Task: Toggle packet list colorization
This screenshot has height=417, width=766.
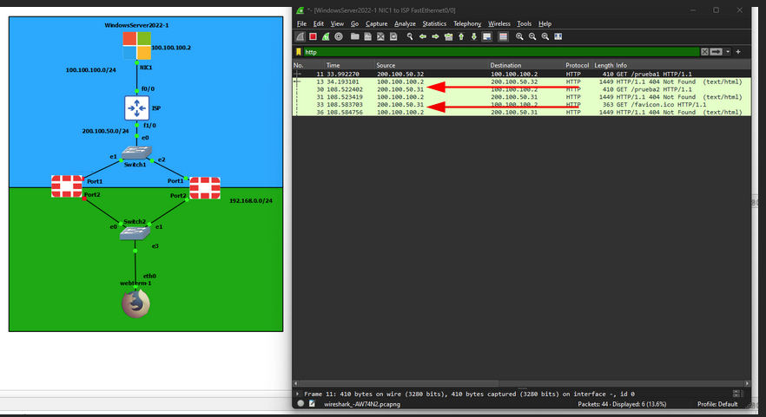Action: coord(503,36)
